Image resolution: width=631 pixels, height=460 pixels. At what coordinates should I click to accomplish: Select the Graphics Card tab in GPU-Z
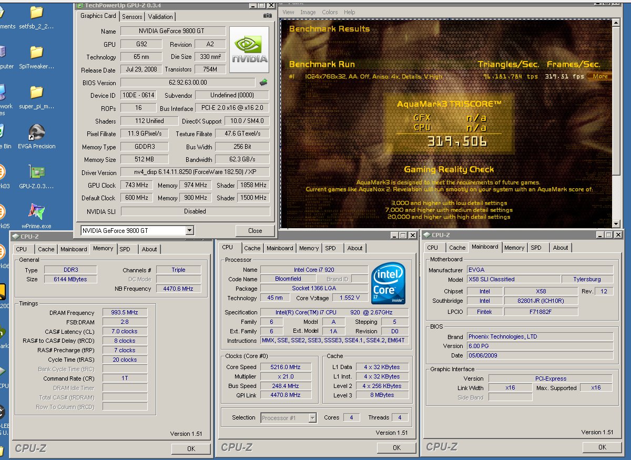click(x=98, y=16)
